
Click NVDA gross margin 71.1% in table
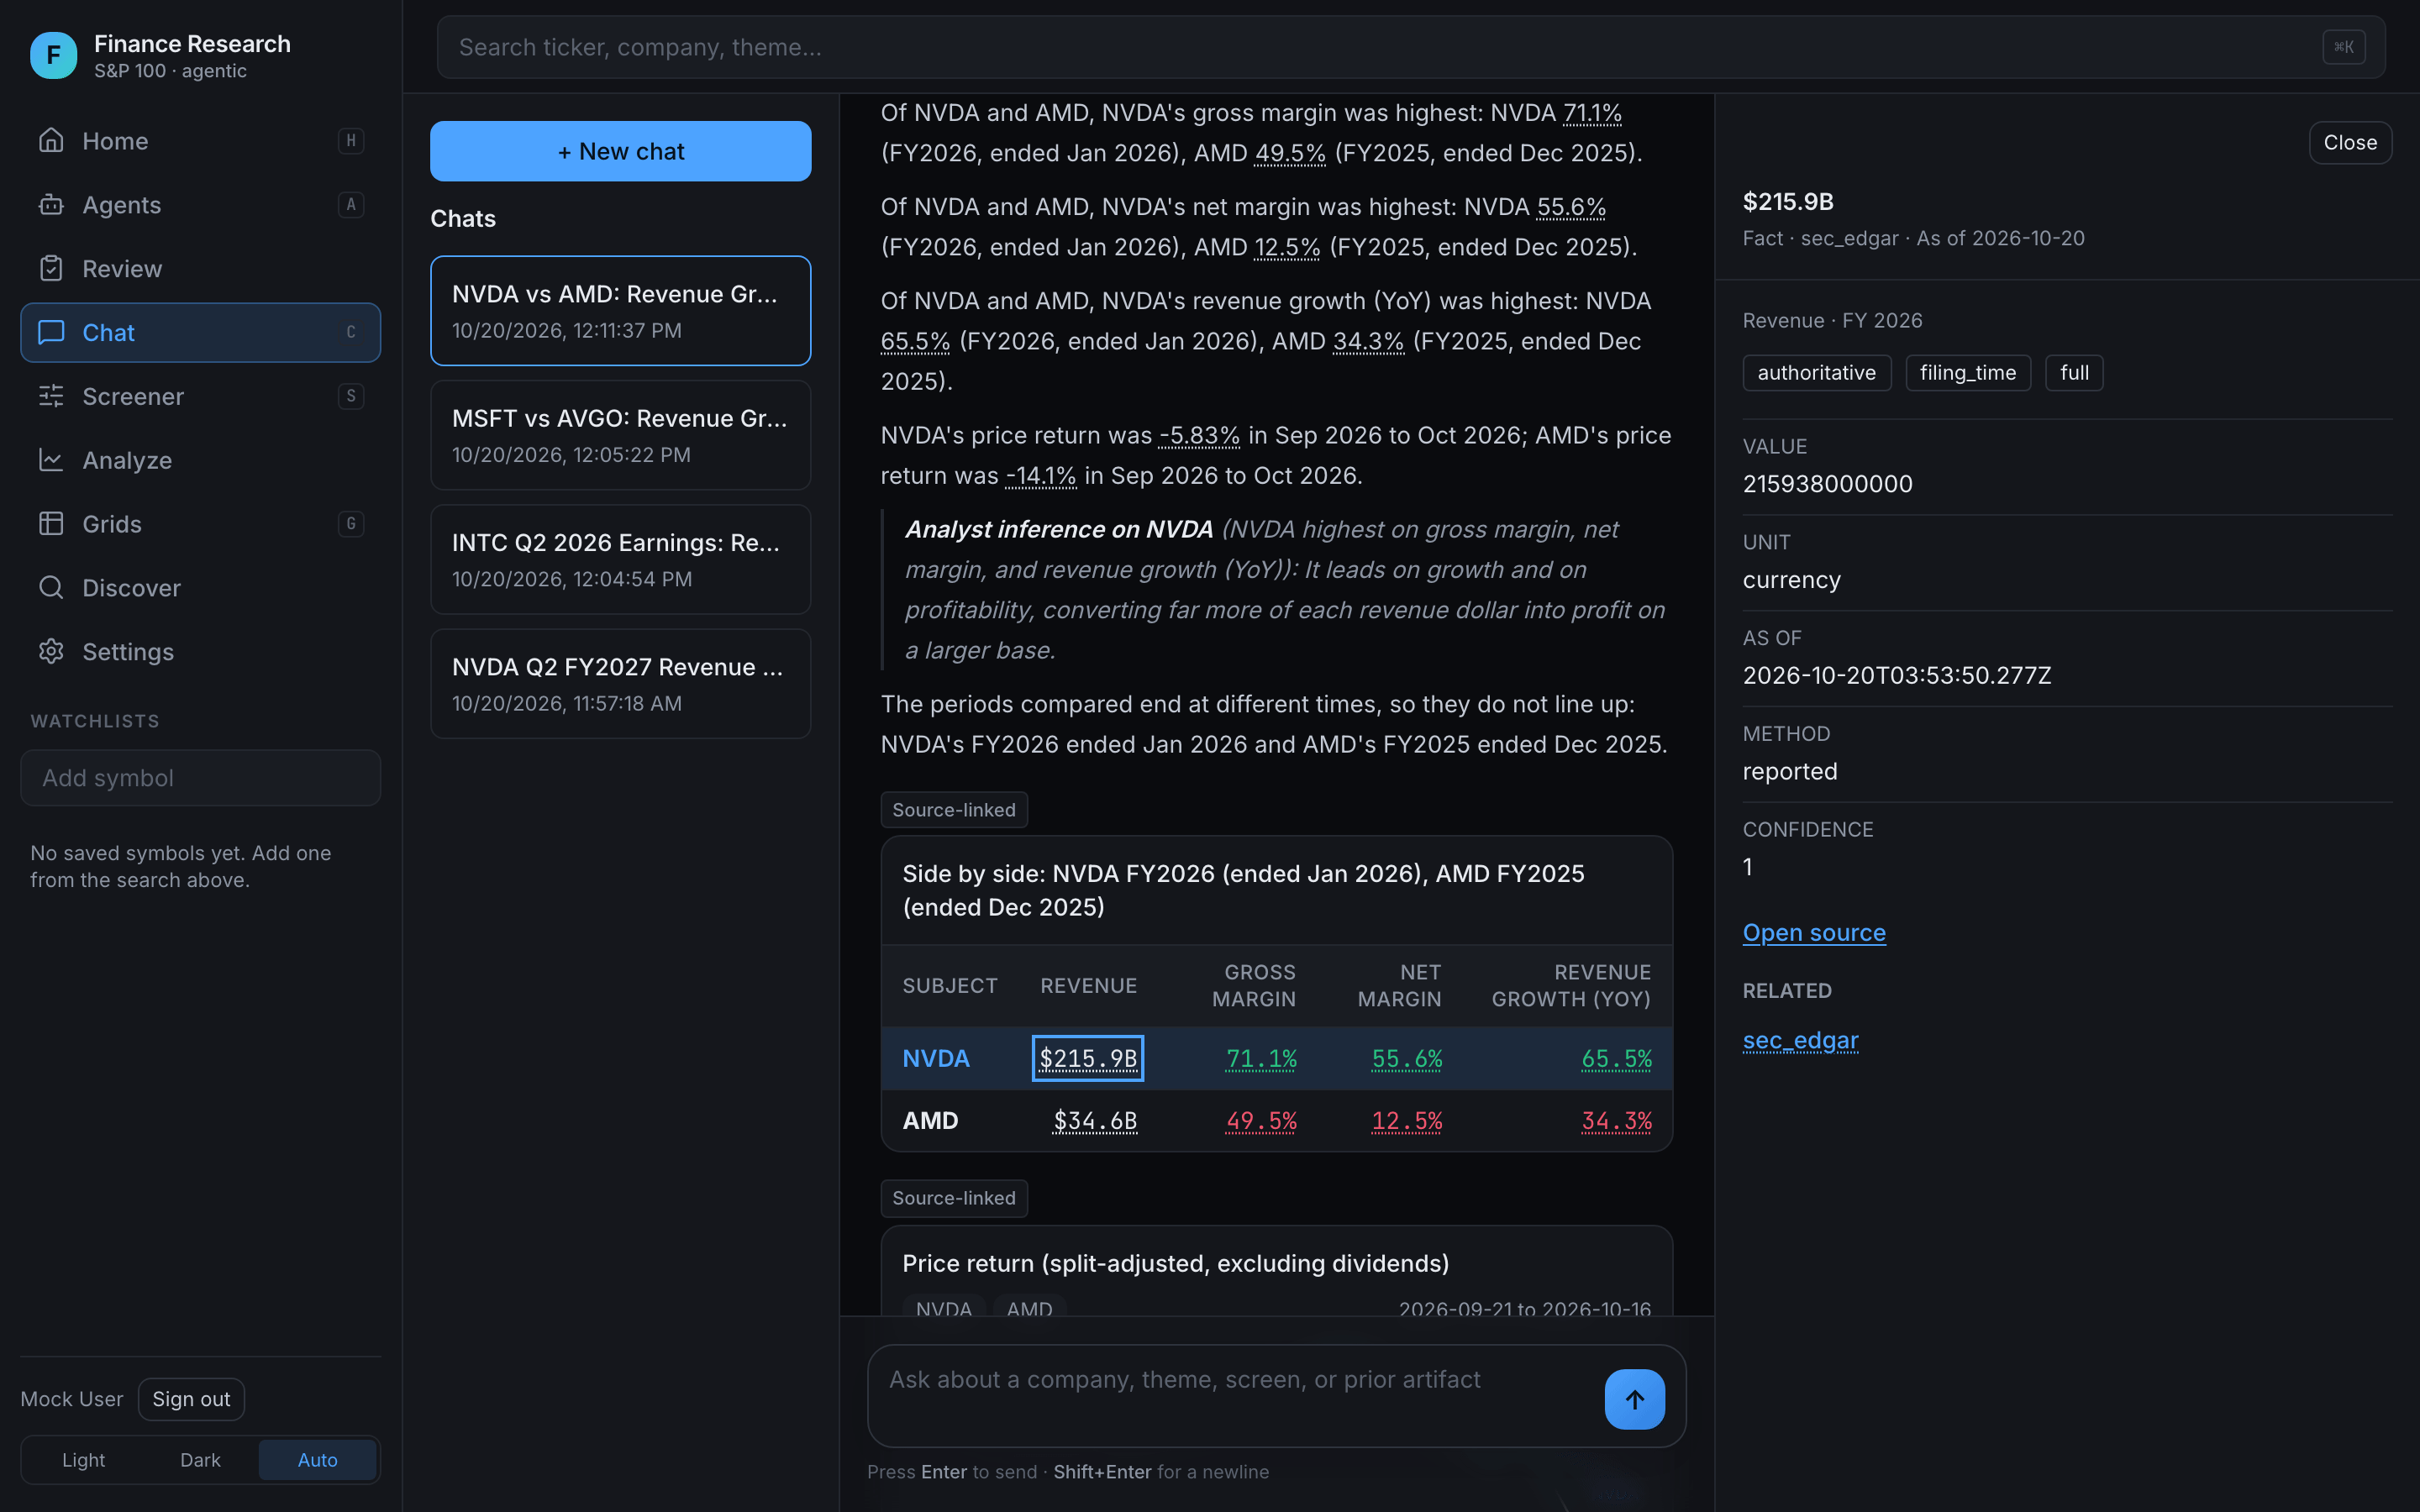(1261, 1058)
